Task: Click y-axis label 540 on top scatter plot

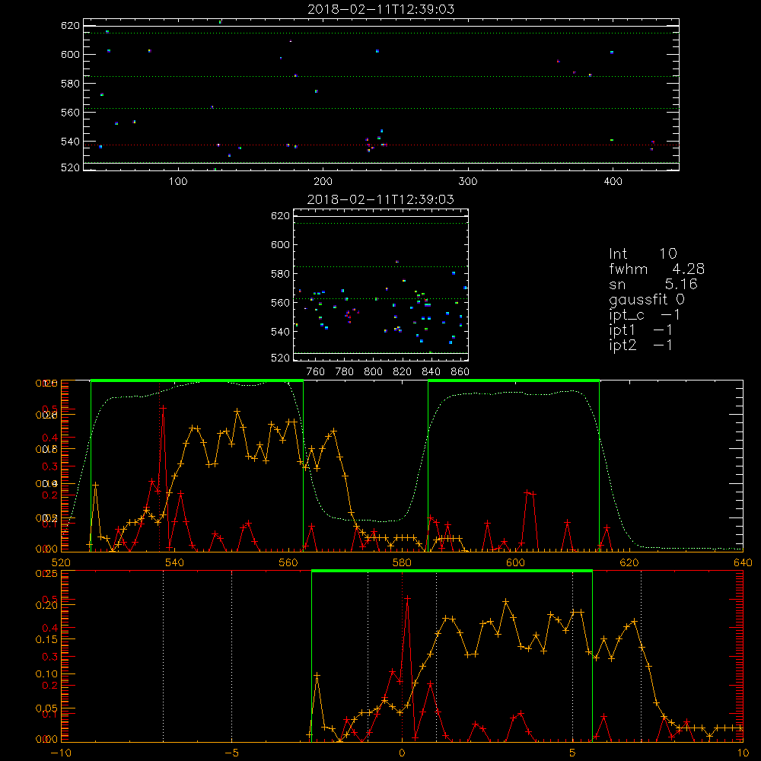Action: [x=70, y=142]
